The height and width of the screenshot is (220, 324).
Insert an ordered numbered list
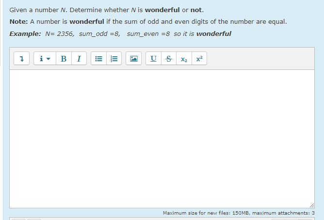[x=114, y=59]
